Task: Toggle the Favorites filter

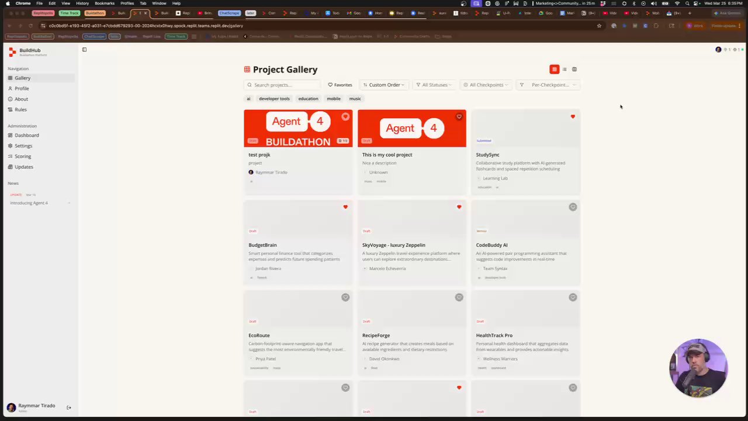Action: click(x=340, y=85)
